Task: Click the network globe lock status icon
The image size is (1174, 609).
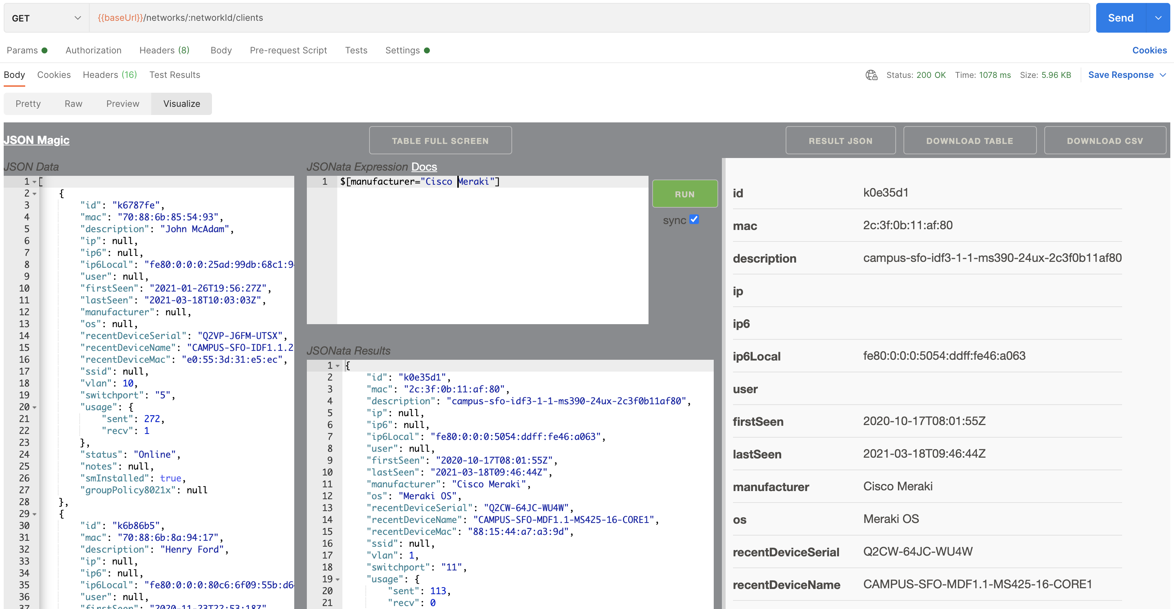Action: (871, 75)
